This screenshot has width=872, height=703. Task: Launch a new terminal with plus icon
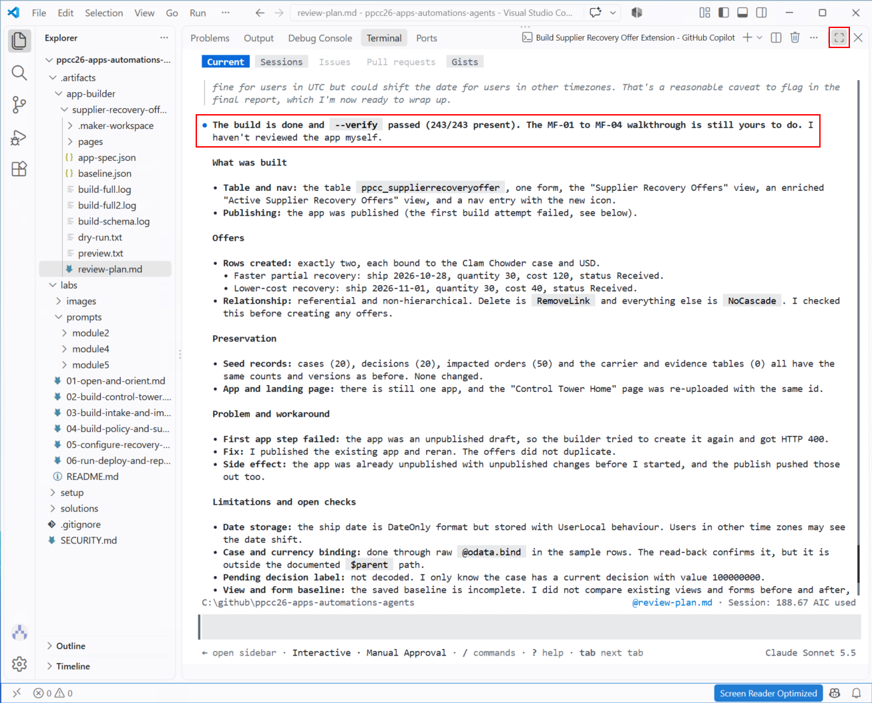(747, 37)
